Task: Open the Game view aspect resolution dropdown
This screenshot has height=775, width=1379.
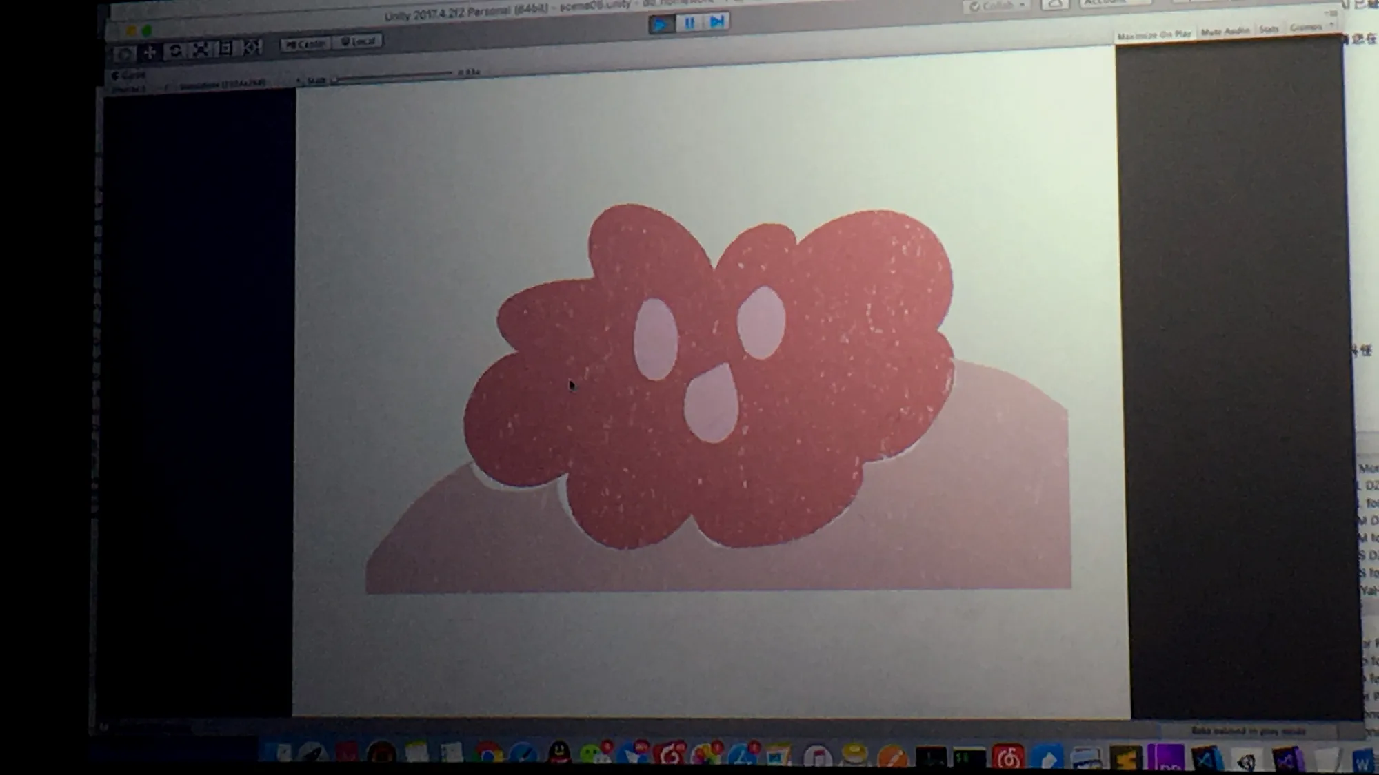Action: coord(222,84)
